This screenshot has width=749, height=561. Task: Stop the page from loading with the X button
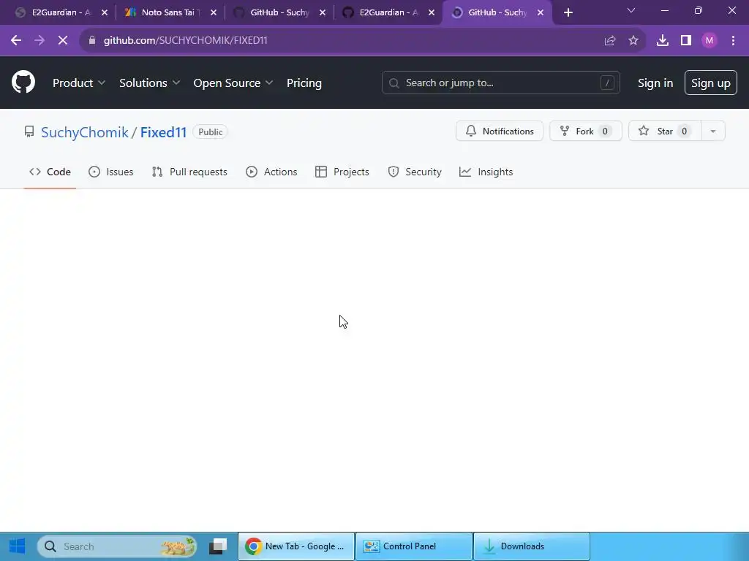point(63,41)
